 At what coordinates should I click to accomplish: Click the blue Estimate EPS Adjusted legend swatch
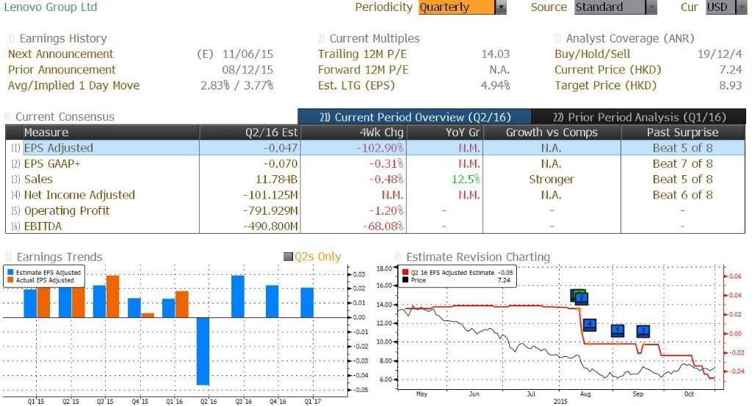pyautogui.click(x=10, y=273)
